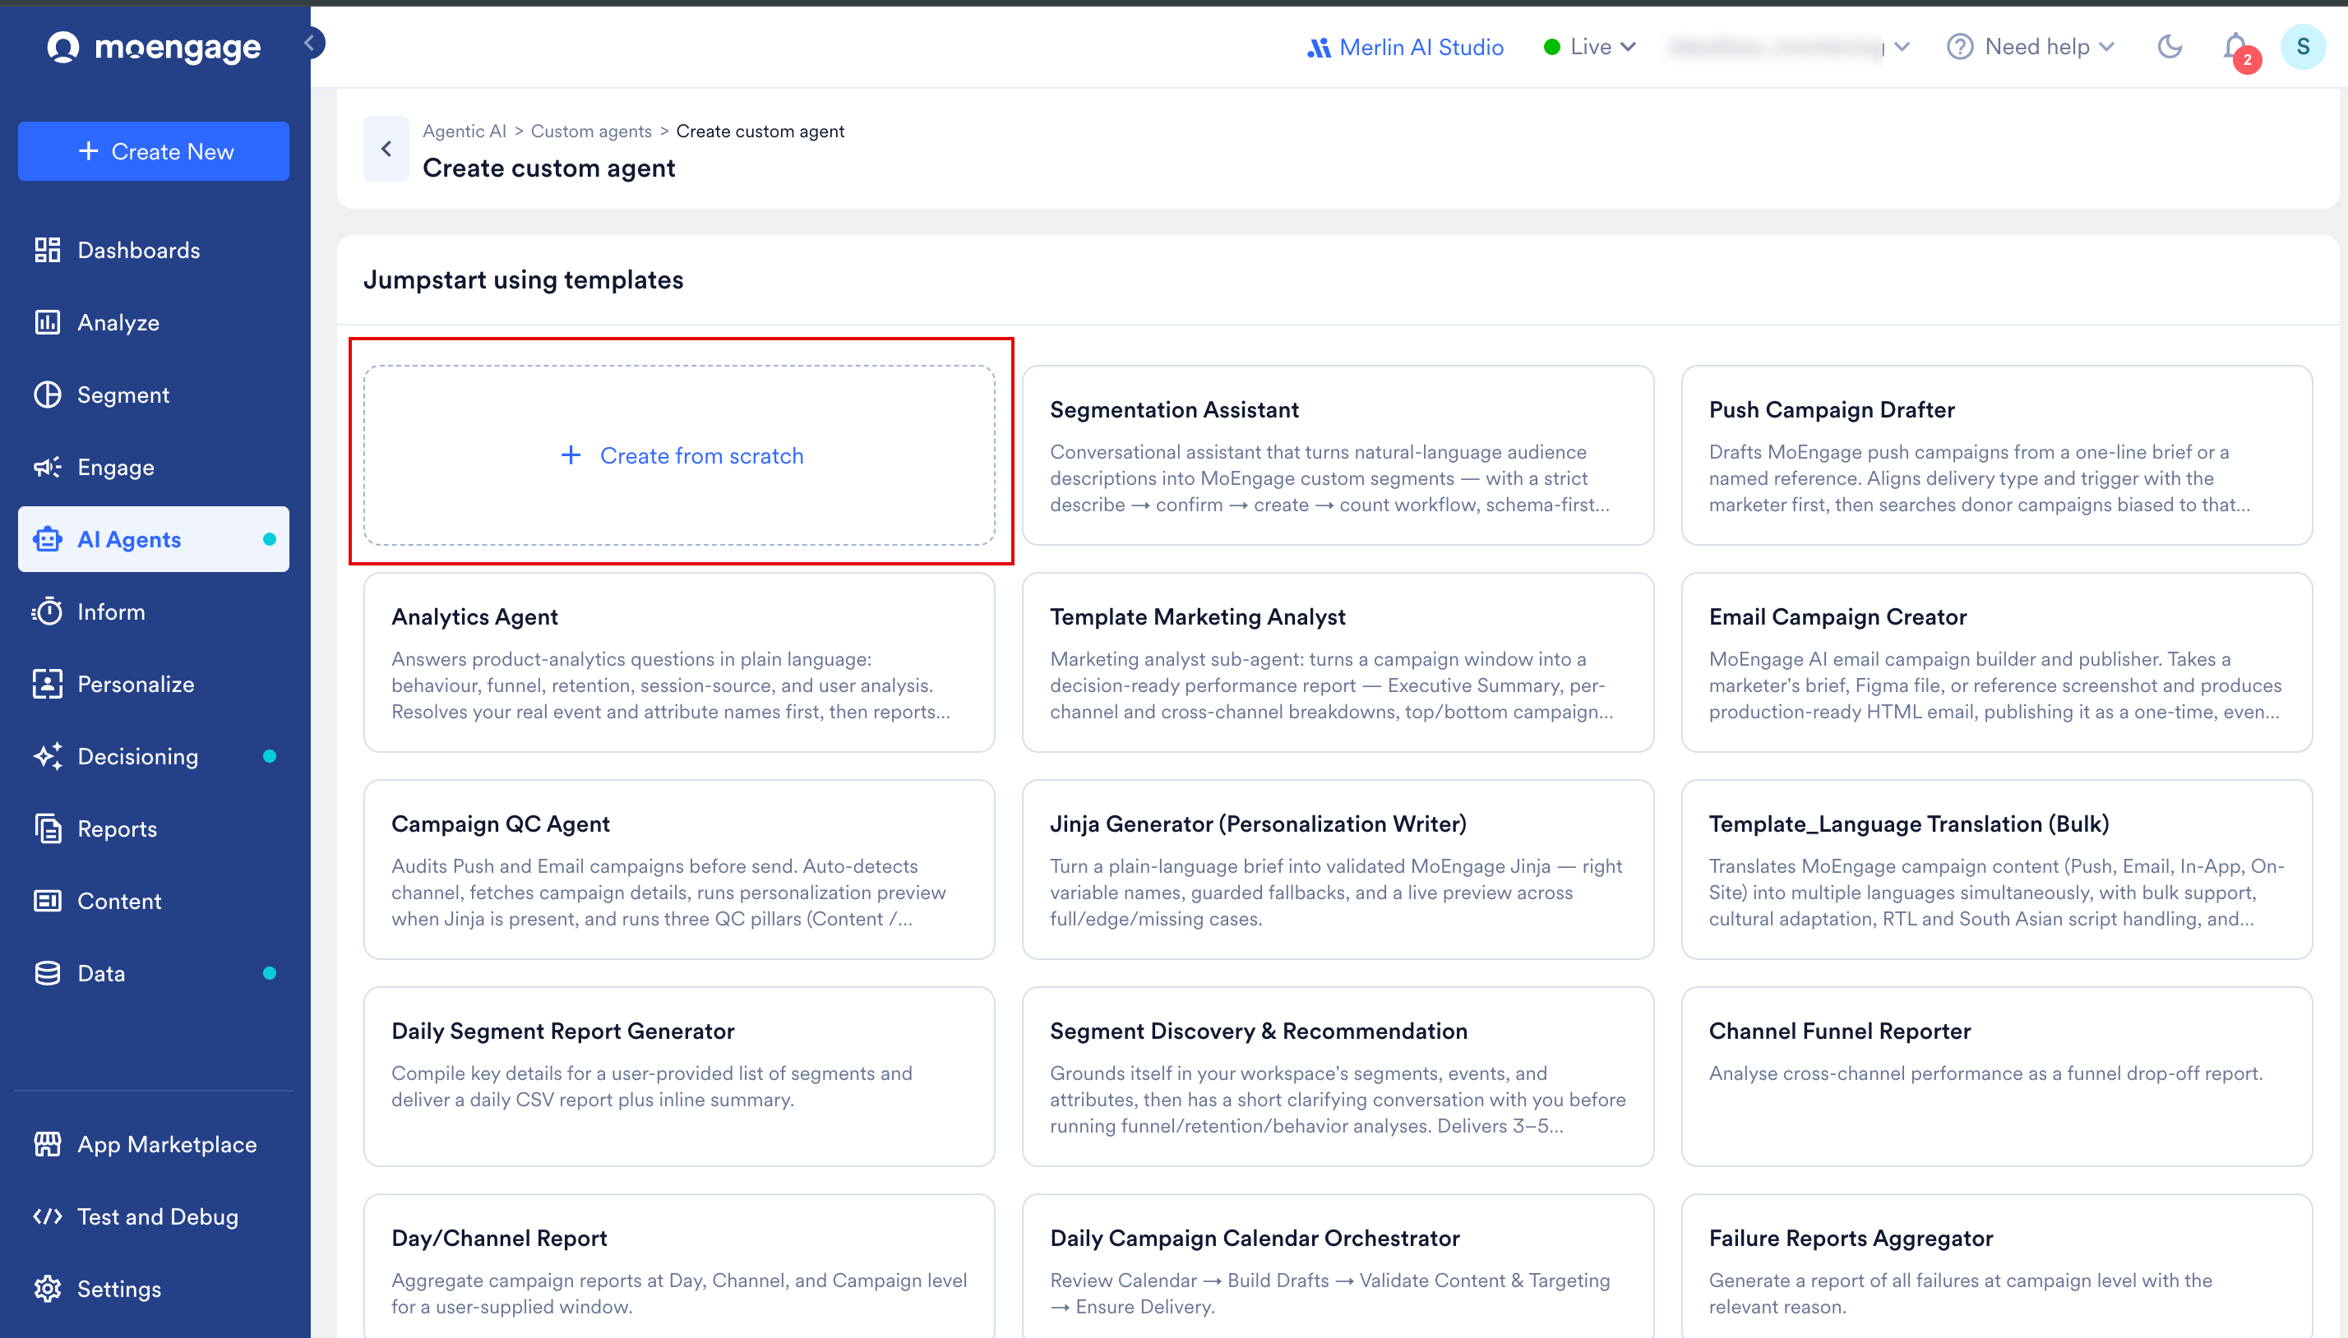The width and height of the screenshot is (2348, 1338).
Task: Choose the Template Marketing Analyst card
Action: point(1337,662)
